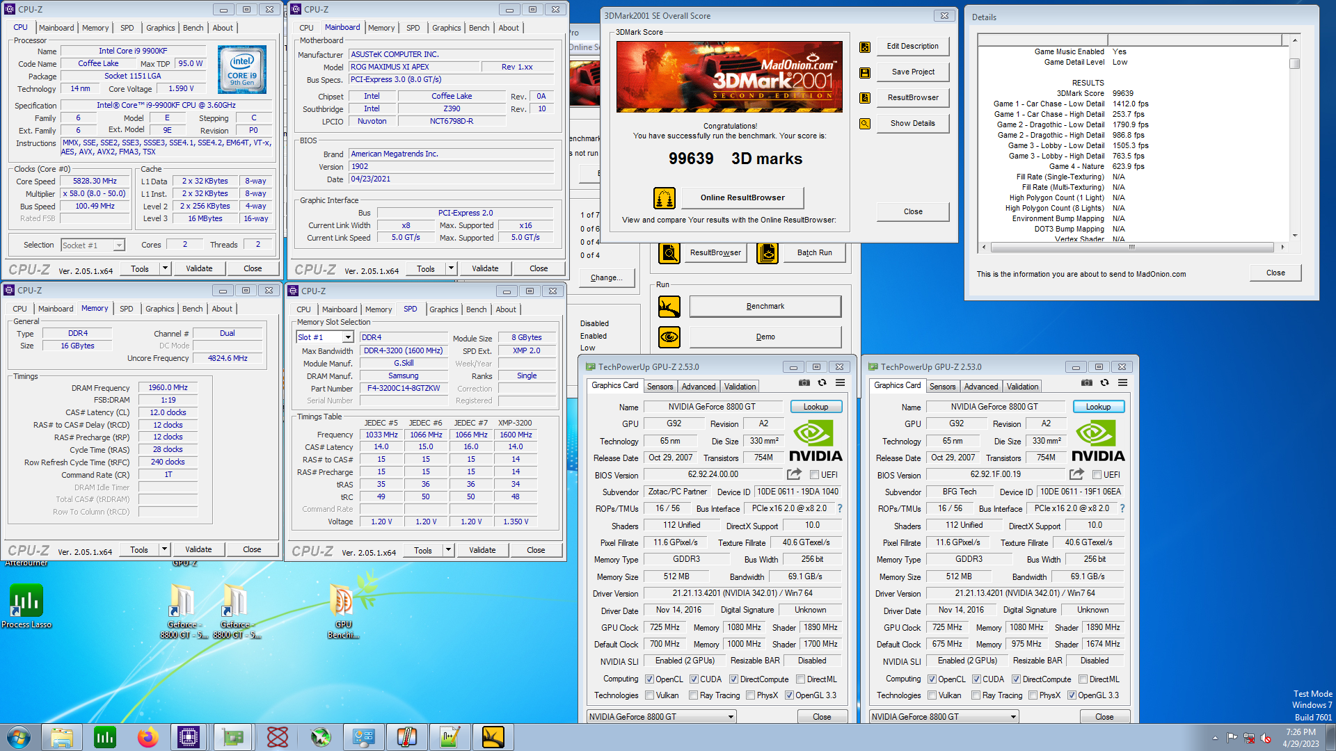Close the 3DMark Details dialog
Screen dimensions: 1336x751
tap(1275, 273)
